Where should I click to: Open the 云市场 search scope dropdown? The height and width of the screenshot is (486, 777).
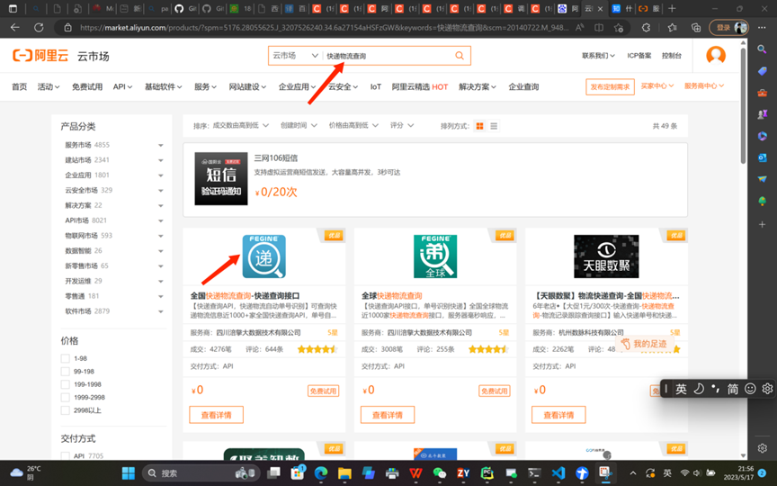click(x=295, y=56)
